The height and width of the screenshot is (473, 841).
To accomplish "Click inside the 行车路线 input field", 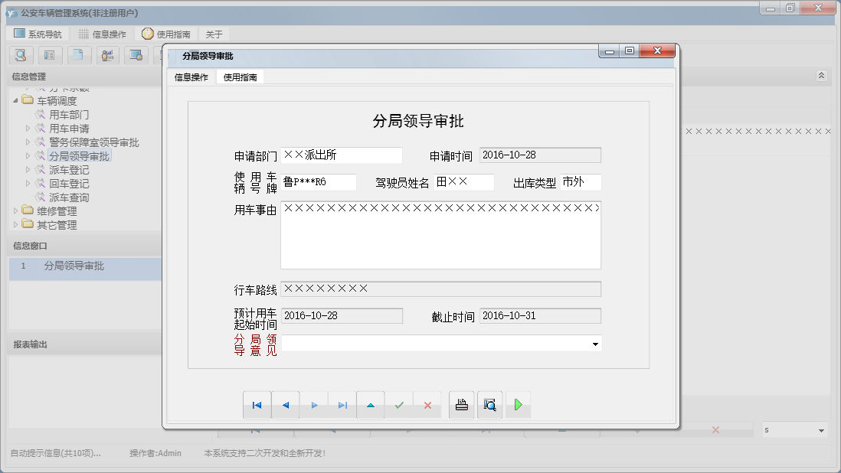I will 440,289.
